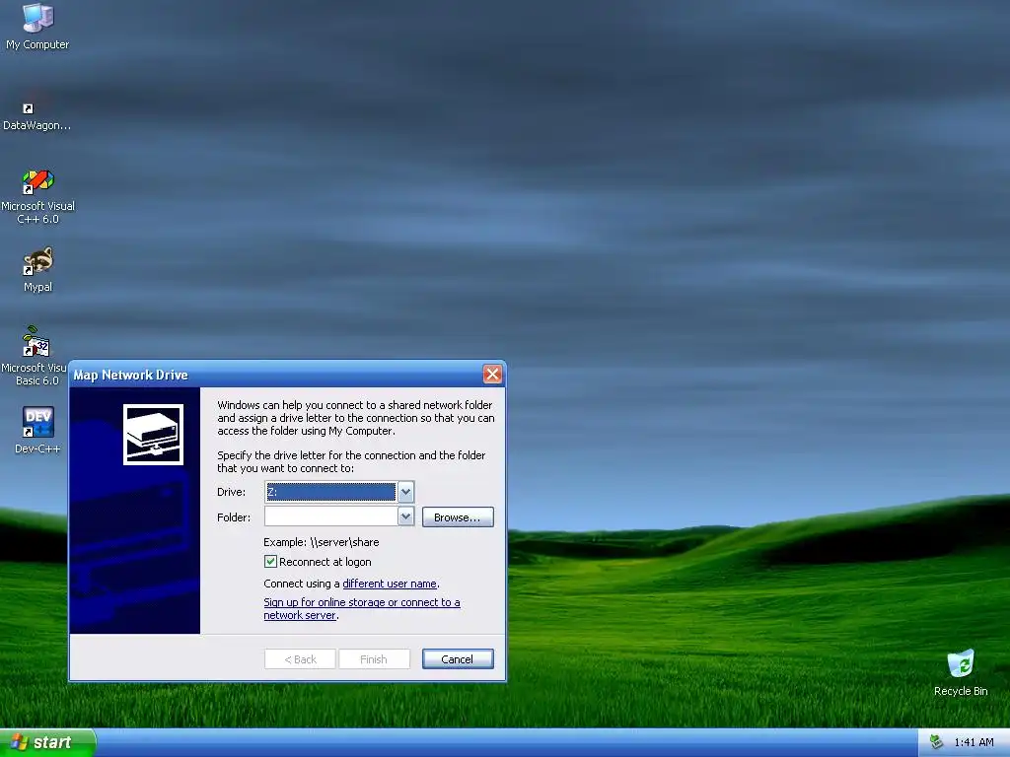Open the Drive letter dropdown arrow

[405, 492]
